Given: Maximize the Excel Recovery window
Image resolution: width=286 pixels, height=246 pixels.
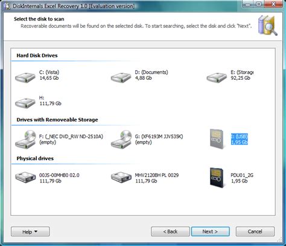Looking at the screenshot, I should point(259,4).
